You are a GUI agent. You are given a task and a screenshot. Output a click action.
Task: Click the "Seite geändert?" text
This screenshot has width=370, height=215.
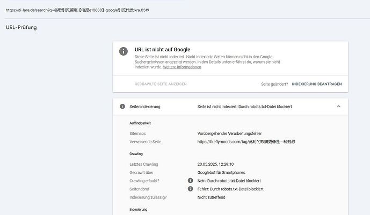pyautogui.click(x=274, y=84)
